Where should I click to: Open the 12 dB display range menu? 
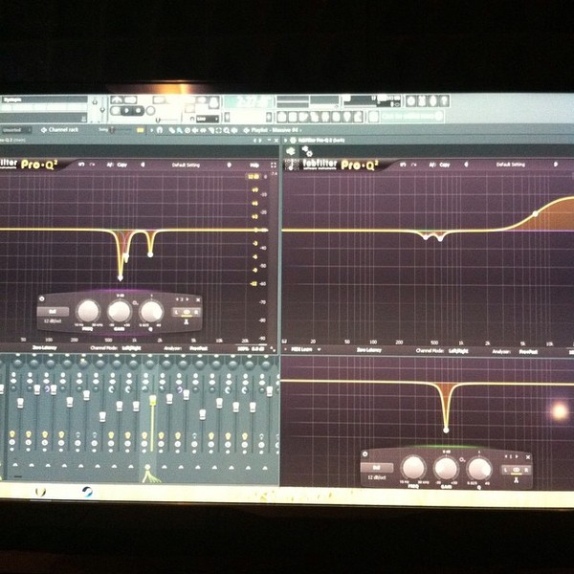(254, 177)
